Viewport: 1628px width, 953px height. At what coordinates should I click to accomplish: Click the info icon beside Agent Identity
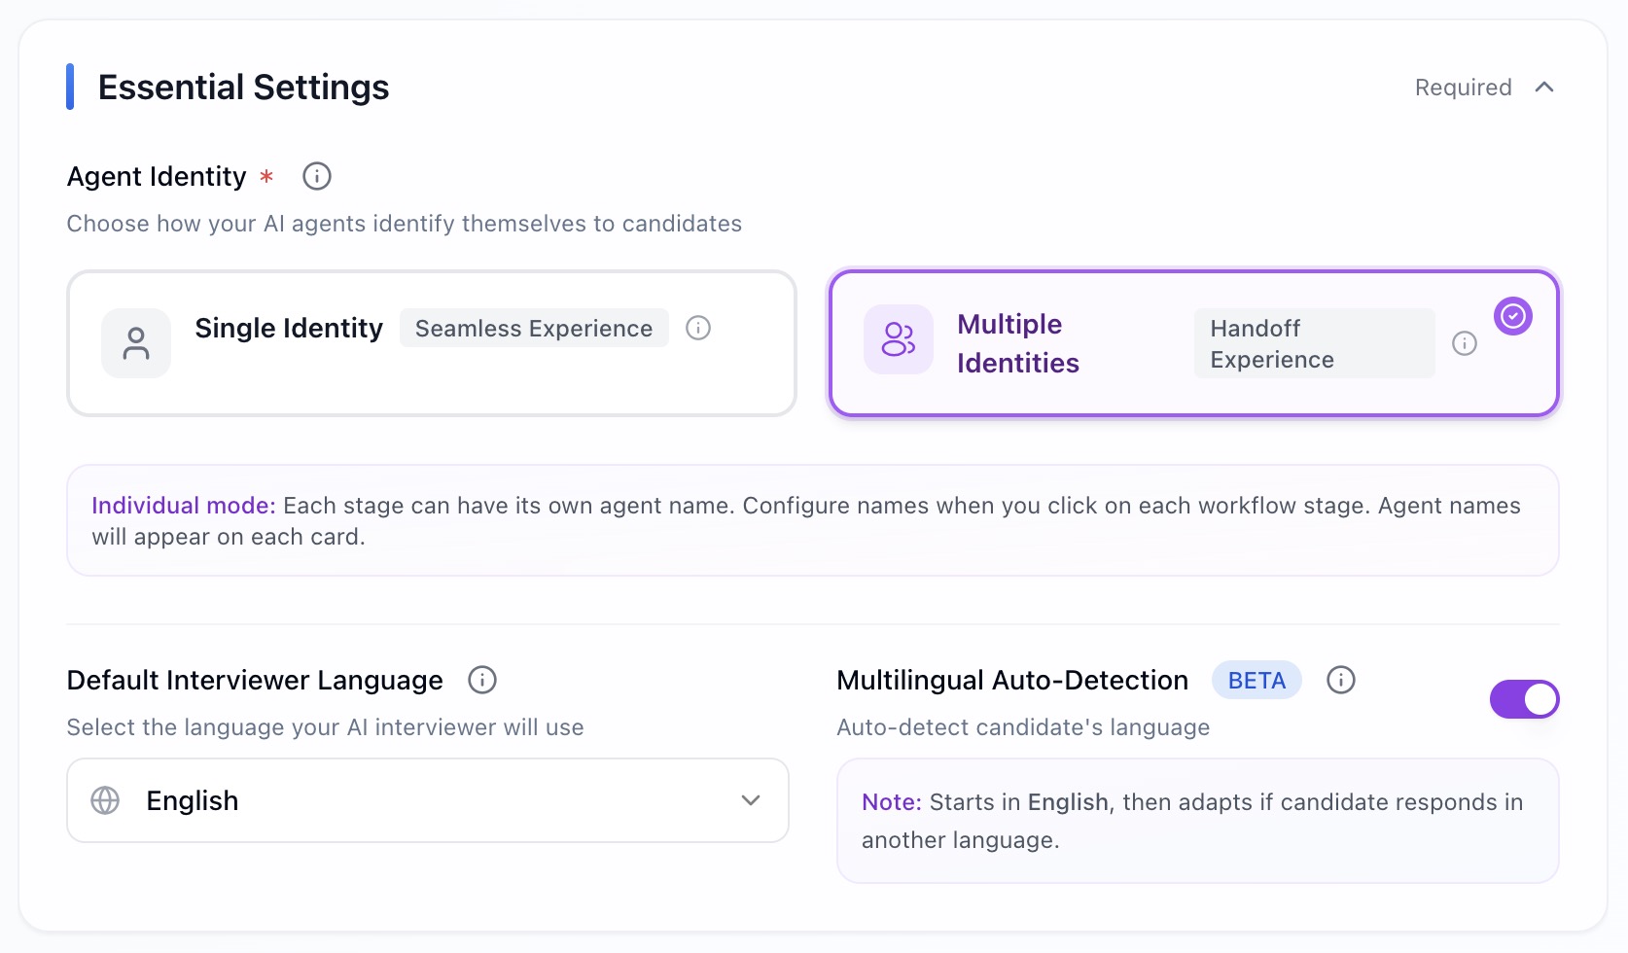(317, 176)
